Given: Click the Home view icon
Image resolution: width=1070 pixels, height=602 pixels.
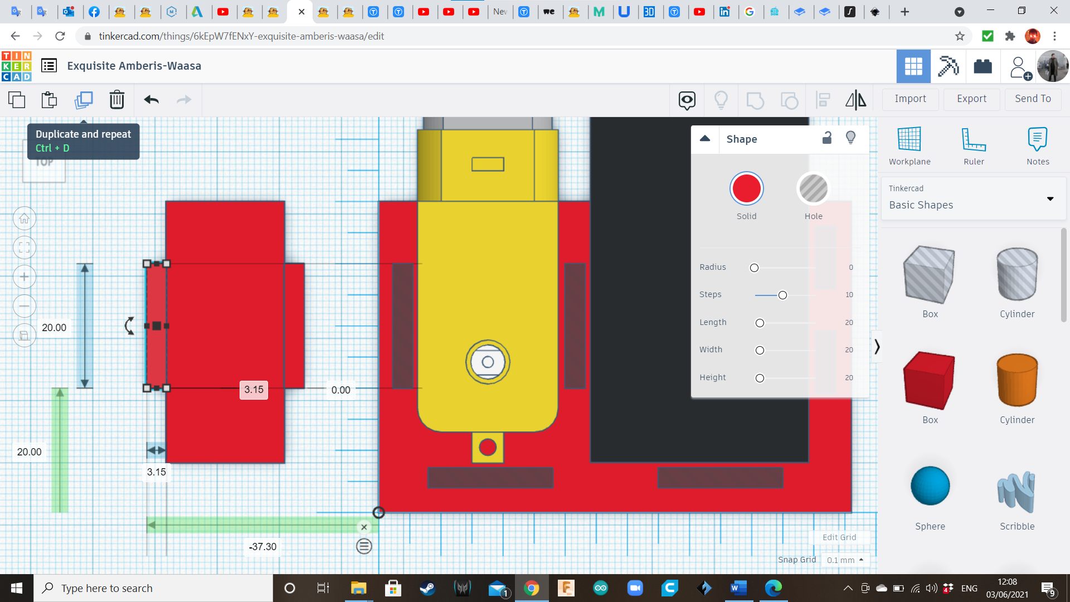Looking at the screenshot, I should pos(24,218).
